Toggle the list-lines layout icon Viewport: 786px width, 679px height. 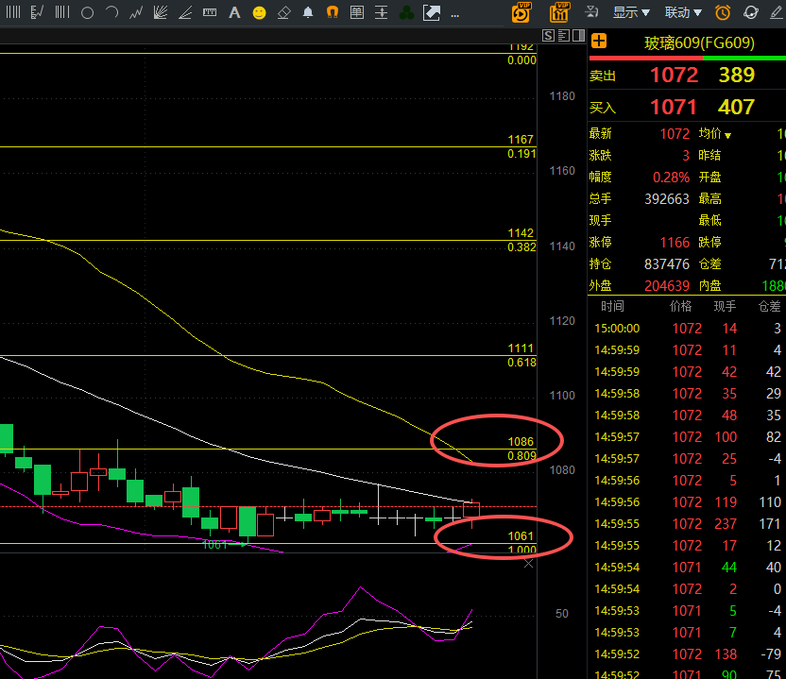point(563,36)
